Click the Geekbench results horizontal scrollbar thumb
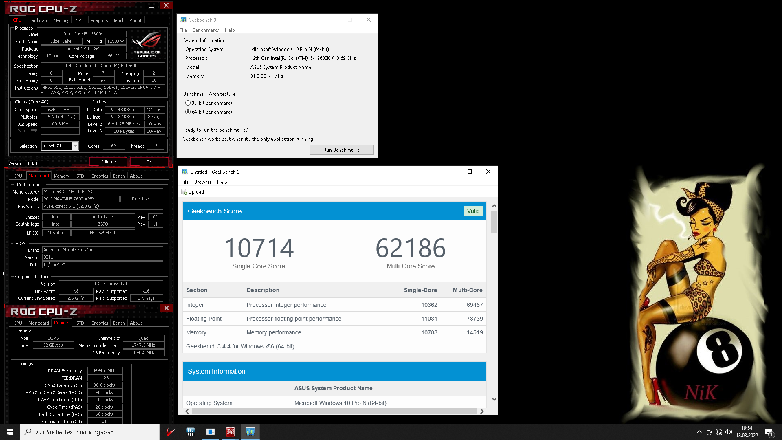Screen dimensions: 782x440 coord(334,411)
